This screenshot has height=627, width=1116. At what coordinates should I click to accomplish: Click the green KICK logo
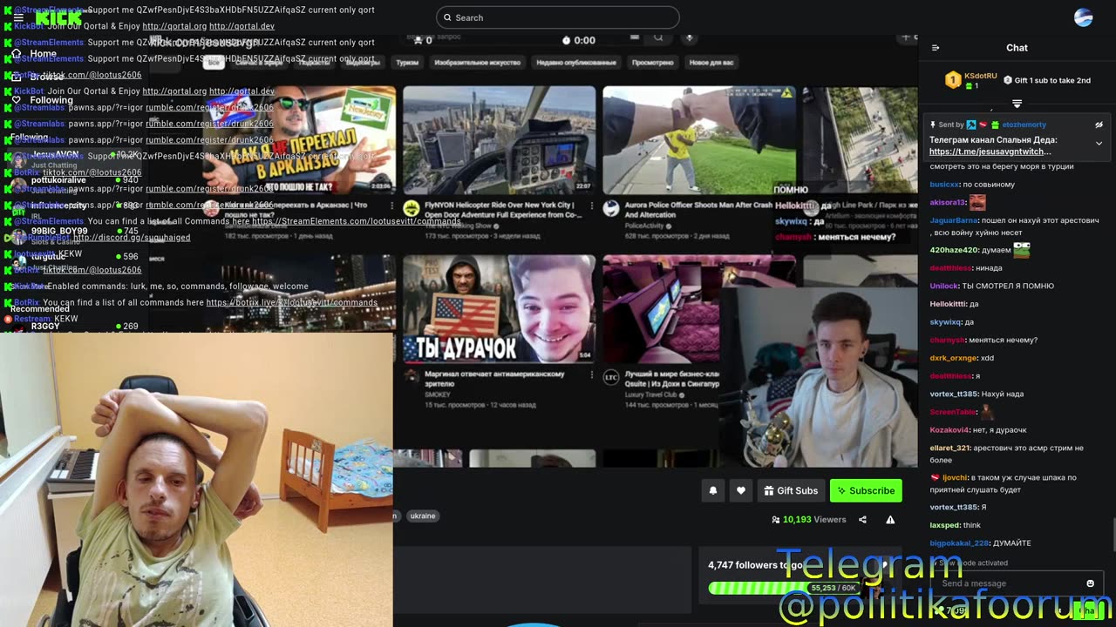[58, 17]
